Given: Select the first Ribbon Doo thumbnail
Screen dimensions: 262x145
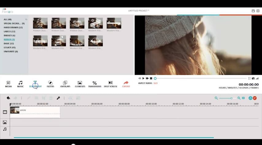Looking at the screenshot, I should 40,23.
